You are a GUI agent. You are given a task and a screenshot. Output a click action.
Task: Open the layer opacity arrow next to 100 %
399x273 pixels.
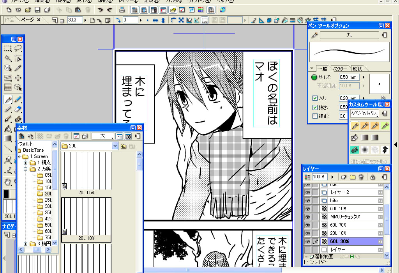click(x=332, y=177)
